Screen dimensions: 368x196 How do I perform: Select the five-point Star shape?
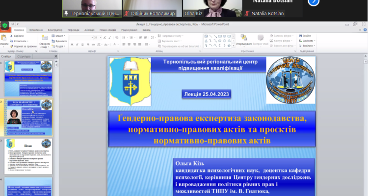(x=229, y=46)
